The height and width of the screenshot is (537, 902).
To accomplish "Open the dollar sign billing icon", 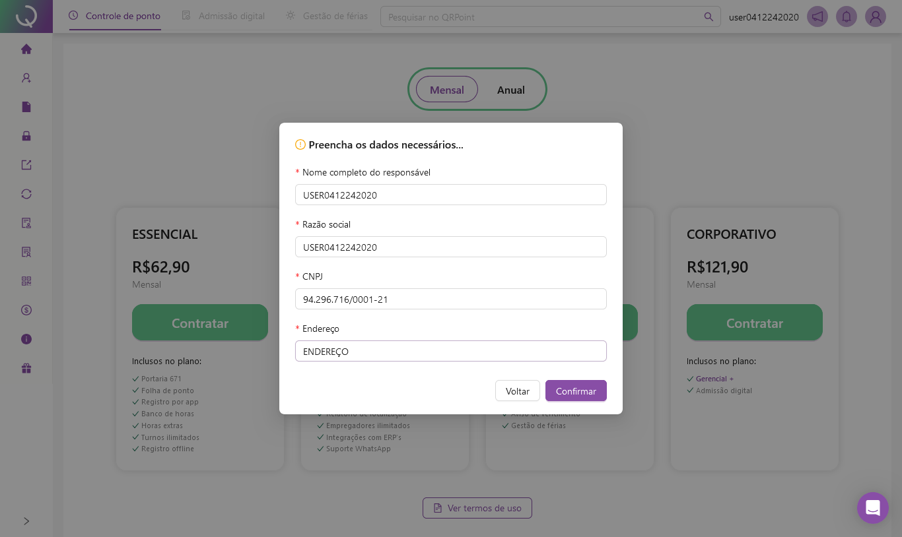I will pos(26,310).
